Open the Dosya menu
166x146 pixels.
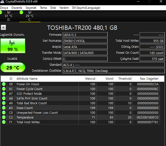4,8
